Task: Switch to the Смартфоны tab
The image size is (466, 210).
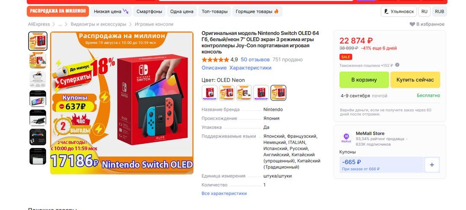Action: (149, 12)
